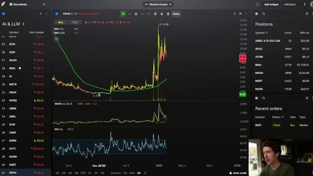Open the Individual account dropdown

pyautogui.click(x=295, y=4)
